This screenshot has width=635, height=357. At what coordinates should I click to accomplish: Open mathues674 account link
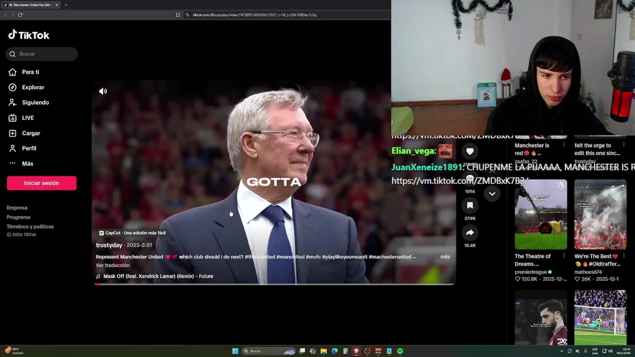coord(588,272)
